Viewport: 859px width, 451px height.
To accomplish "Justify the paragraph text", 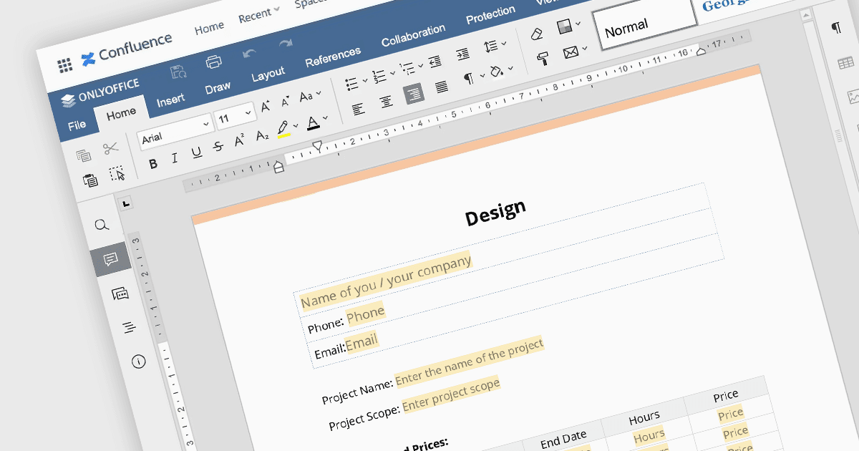I will pyautogui.click(x=442, y=87).
